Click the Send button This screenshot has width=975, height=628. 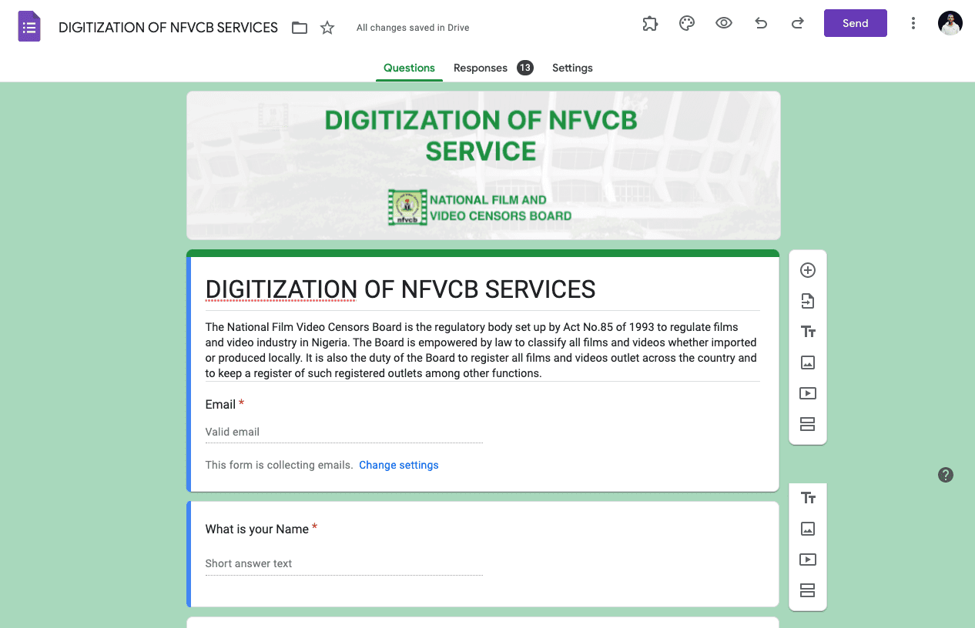[x=856, y=23]
